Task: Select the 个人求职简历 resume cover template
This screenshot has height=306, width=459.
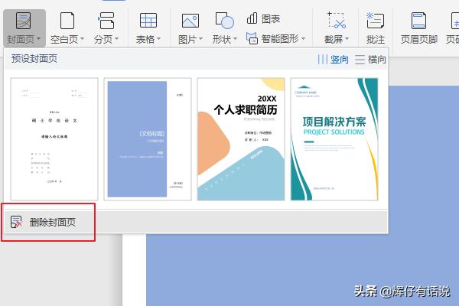Action: (x=241, y=138)
